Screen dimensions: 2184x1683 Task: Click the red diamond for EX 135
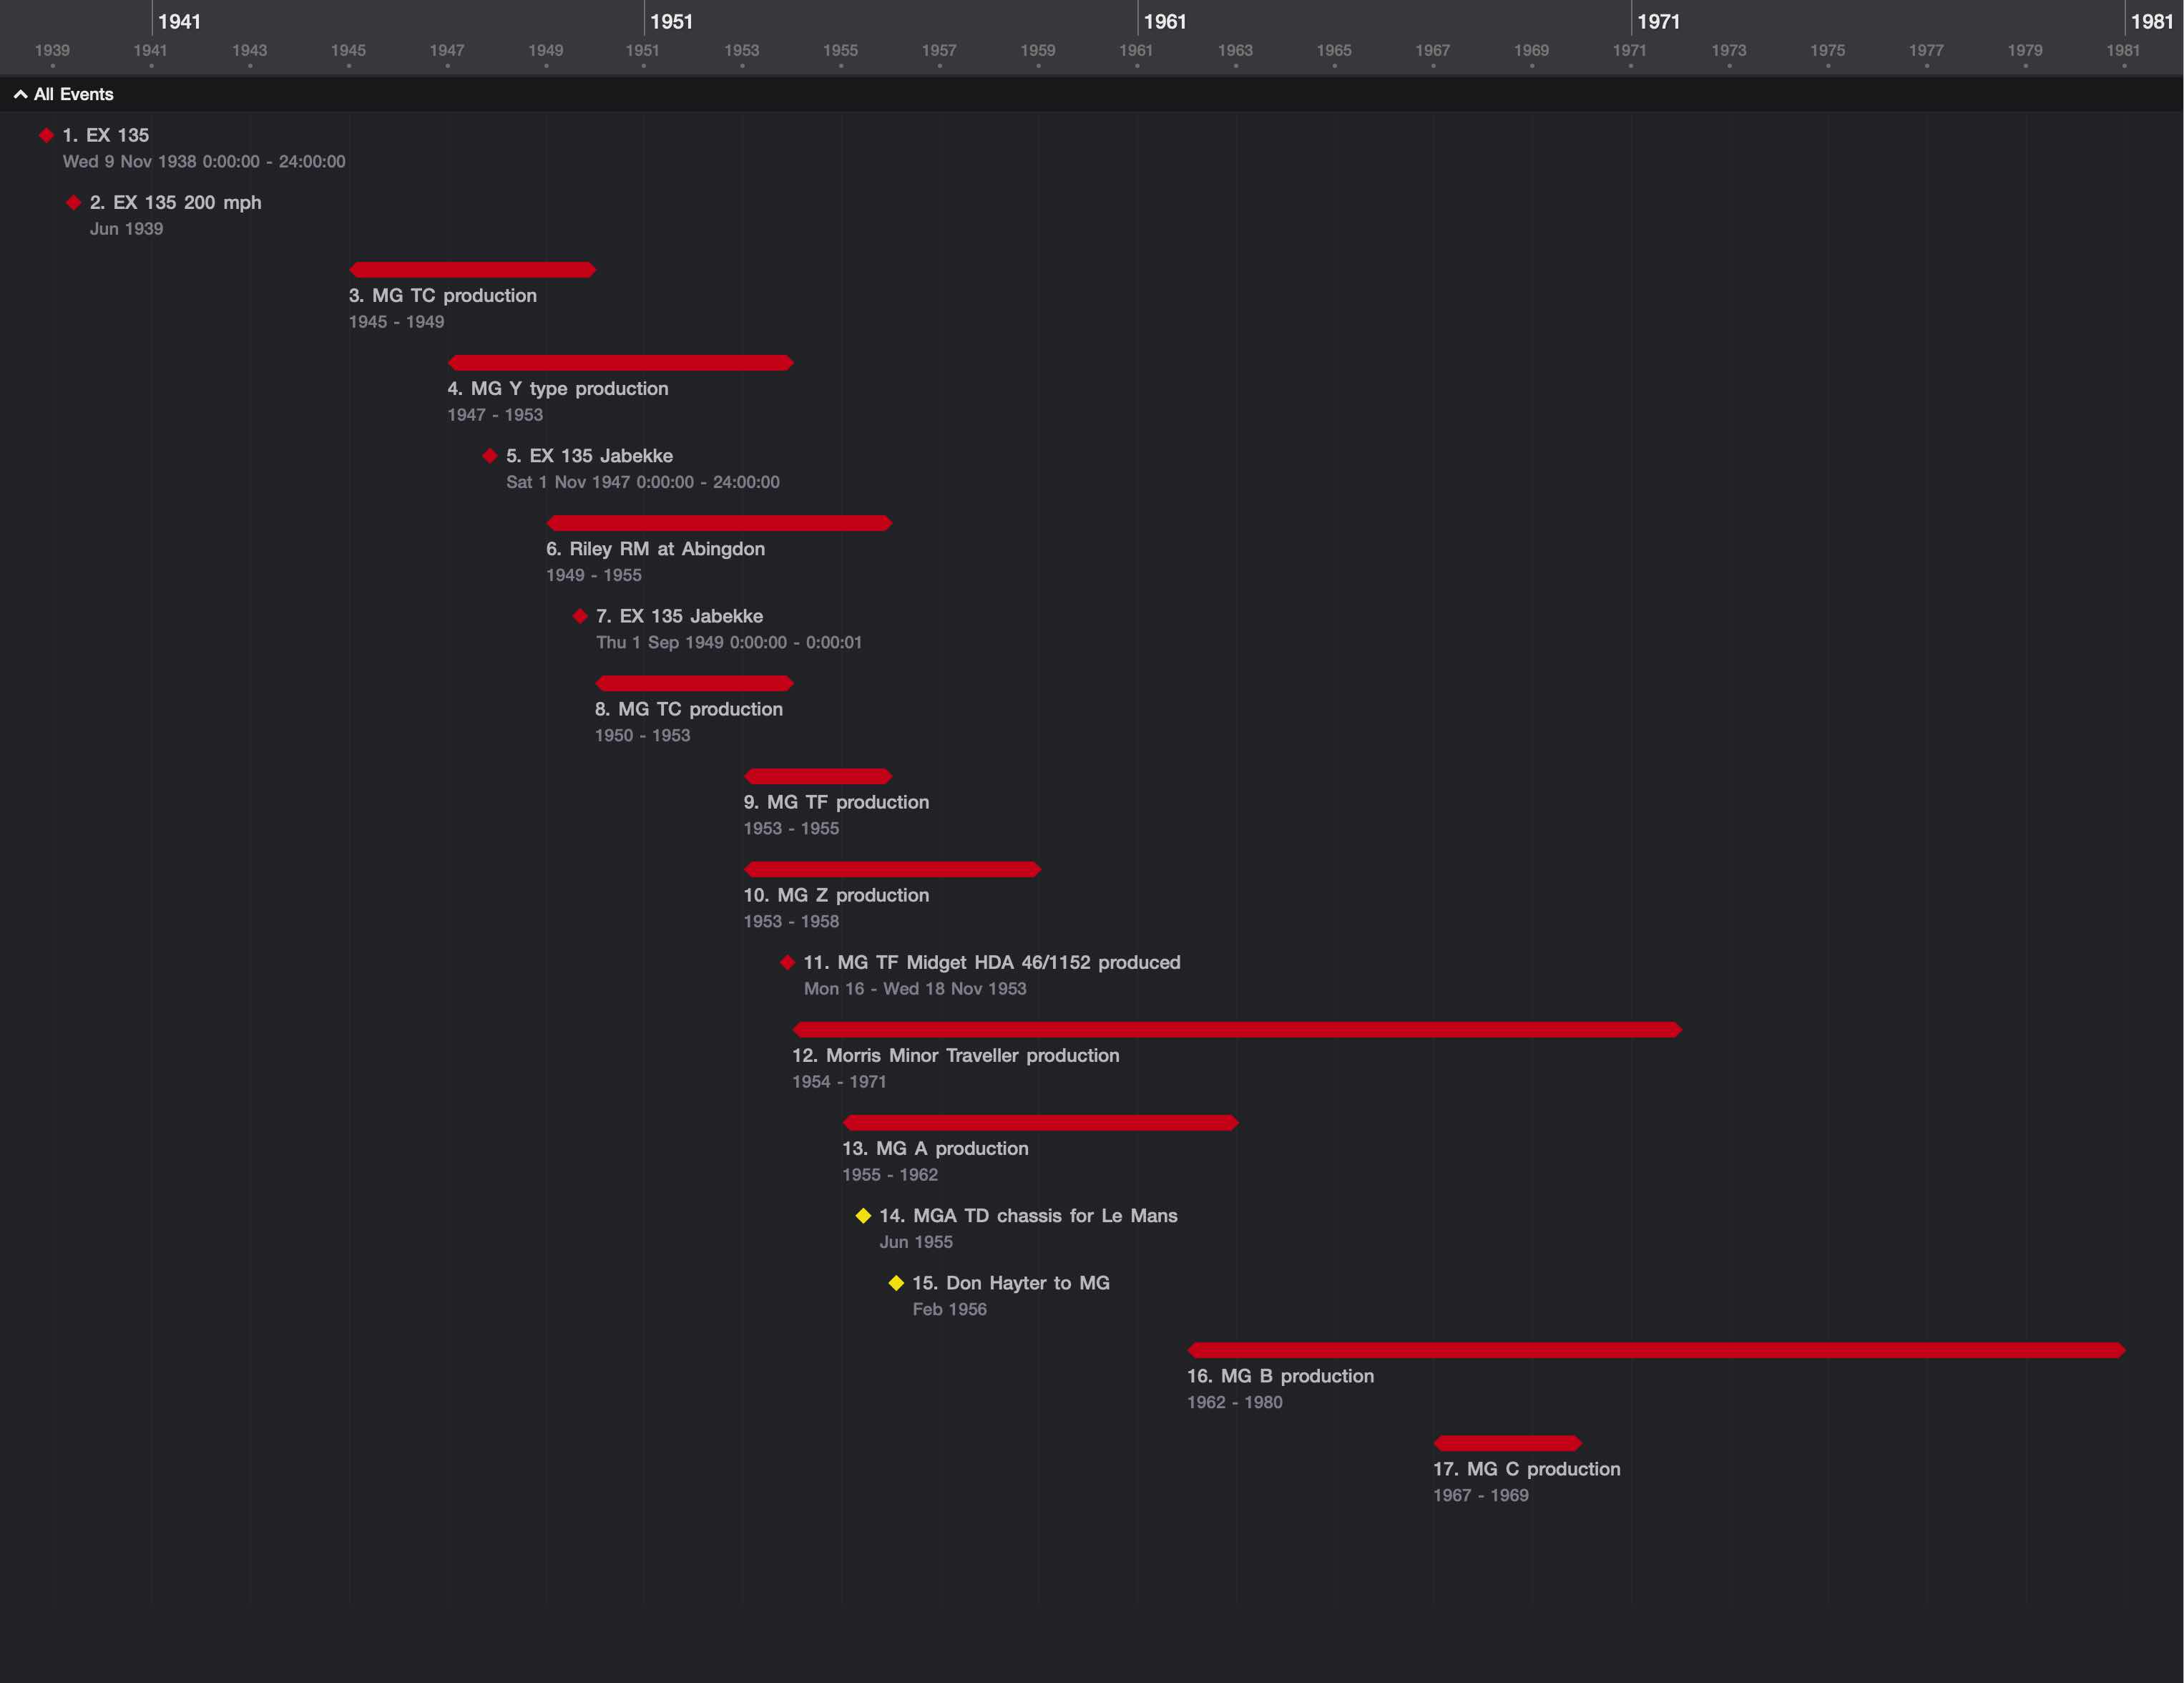(x=46, y=135)
